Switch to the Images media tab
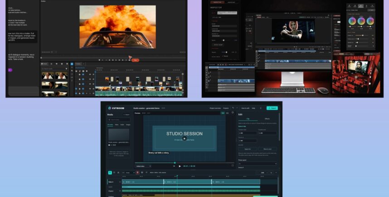 click(128, 125)
